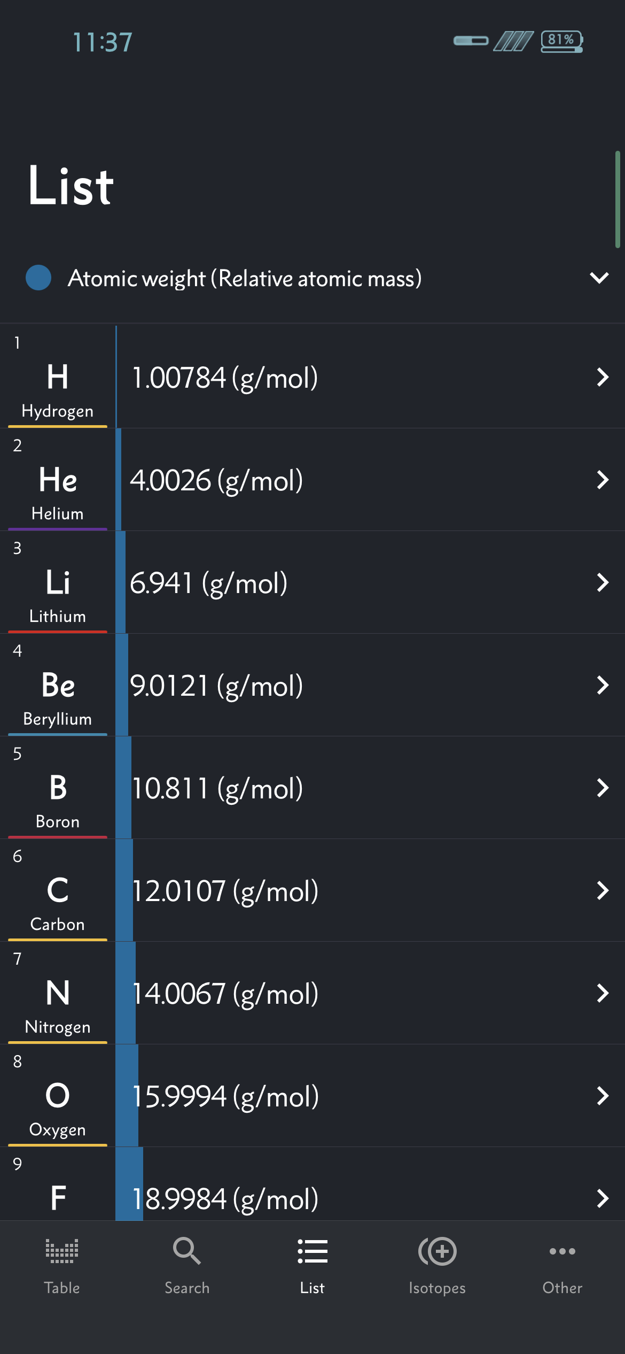Tap the Other three-dots icon
Image resolution: width=625 pixels, height=1354 pixels.
pyautogui.click(x=562, y=1251)
